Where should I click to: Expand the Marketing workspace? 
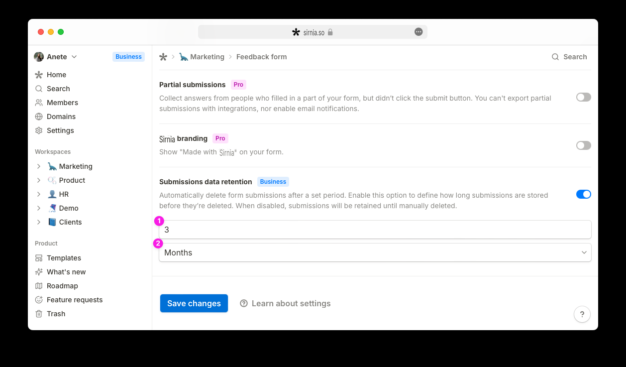pyautogui.click(x=39, y=166)
